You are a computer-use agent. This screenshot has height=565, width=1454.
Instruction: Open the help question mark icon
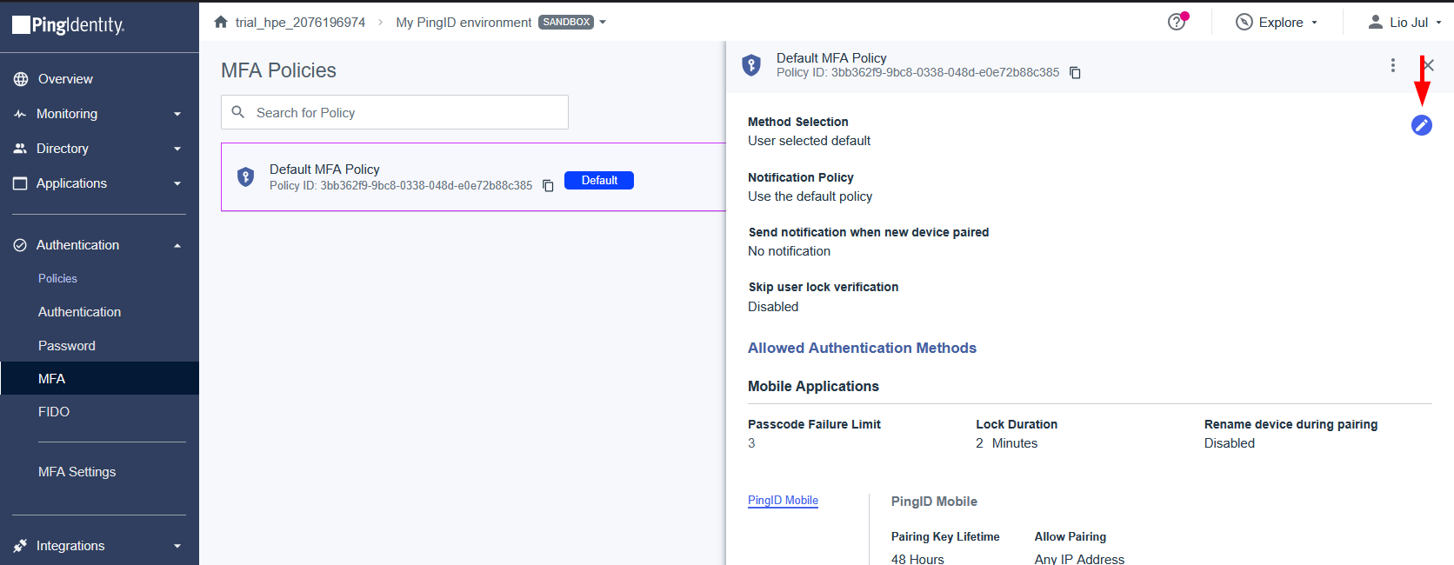(1177, 22)
